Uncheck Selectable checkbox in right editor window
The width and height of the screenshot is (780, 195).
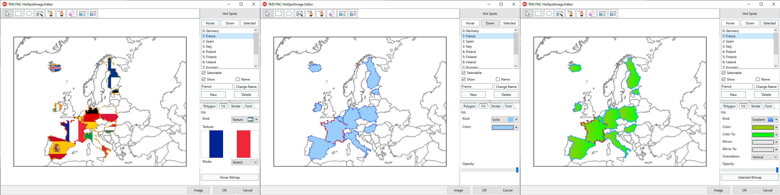[x=724, y=73]
